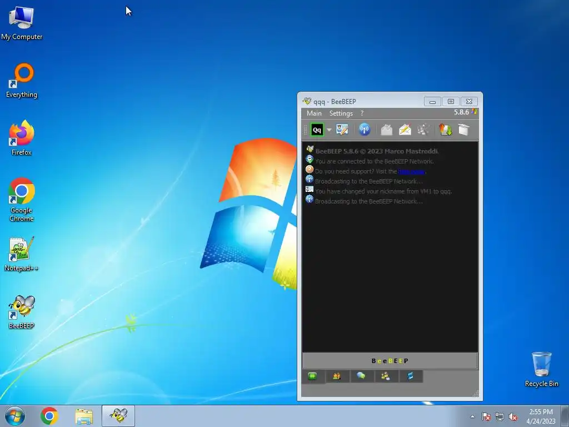
Task: Open the Main menu in BeeBEEP
Action: tap(314, 113)
